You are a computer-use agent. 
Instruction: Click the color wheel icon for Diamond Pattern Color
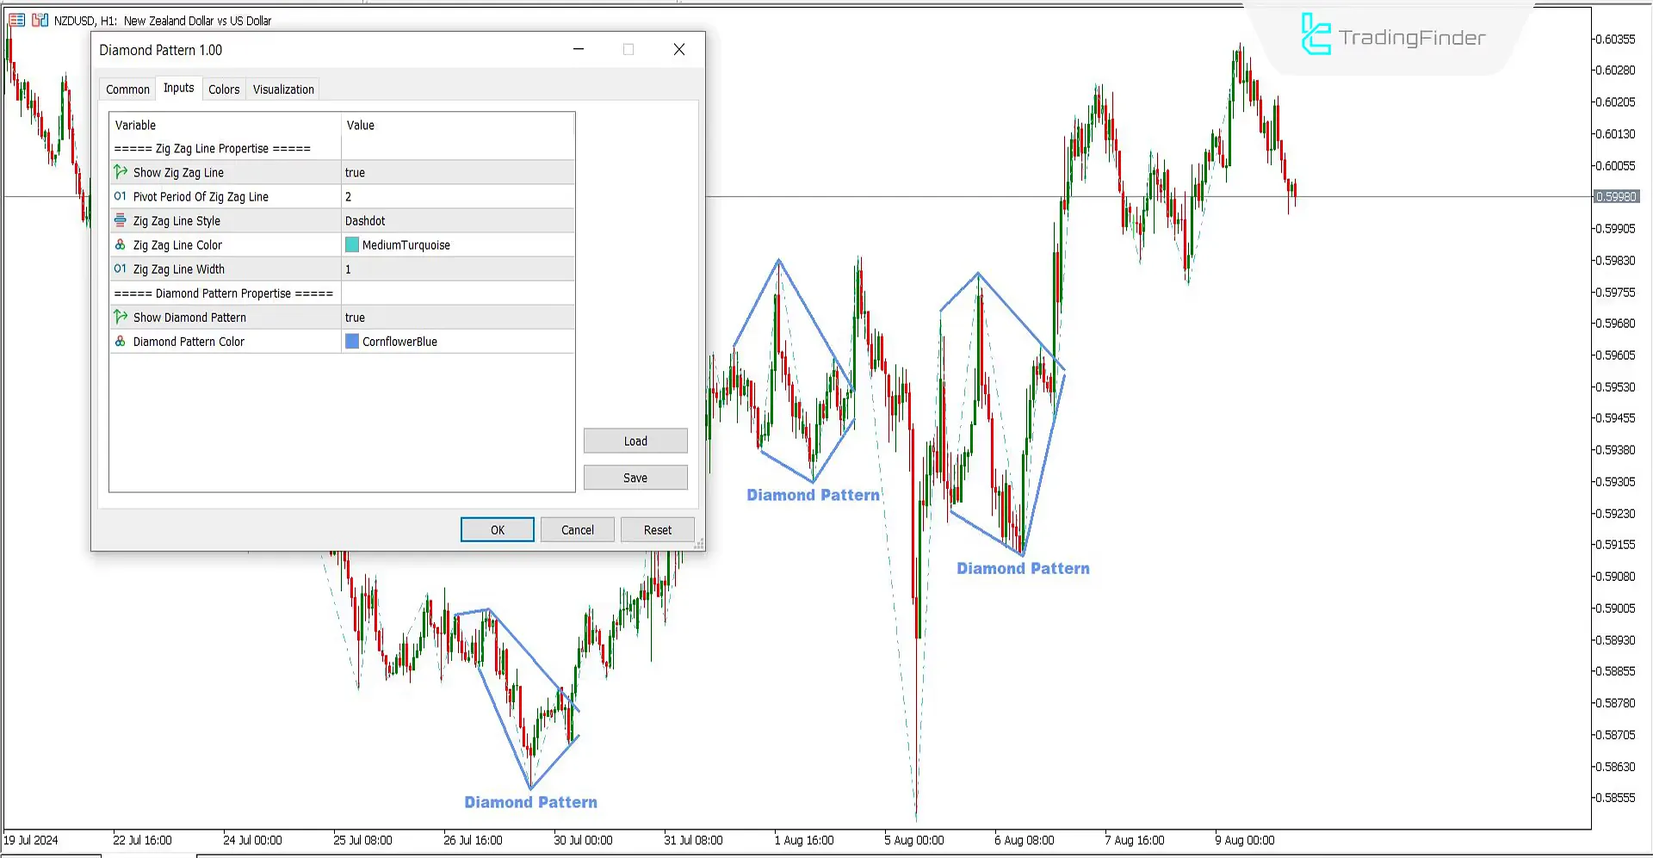120,341
